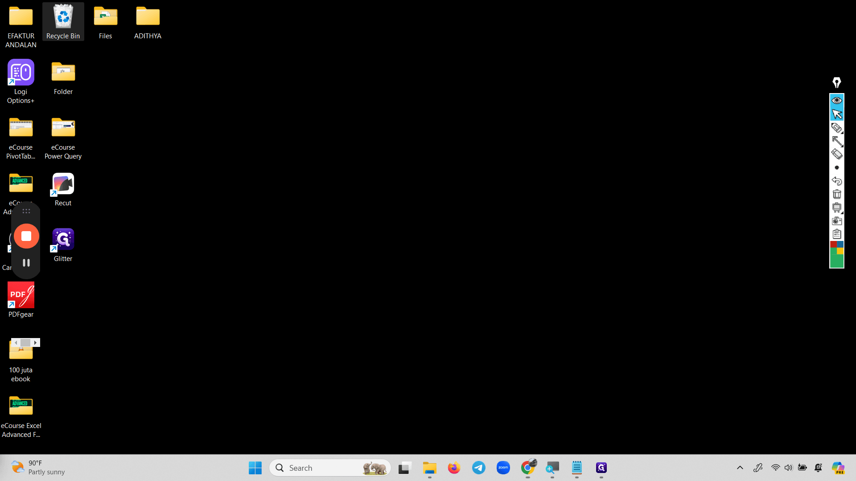The width and height of the screenshot is (856, 481).
Task: Launch Firefox from the taskbar
Action: click(454, 468)
